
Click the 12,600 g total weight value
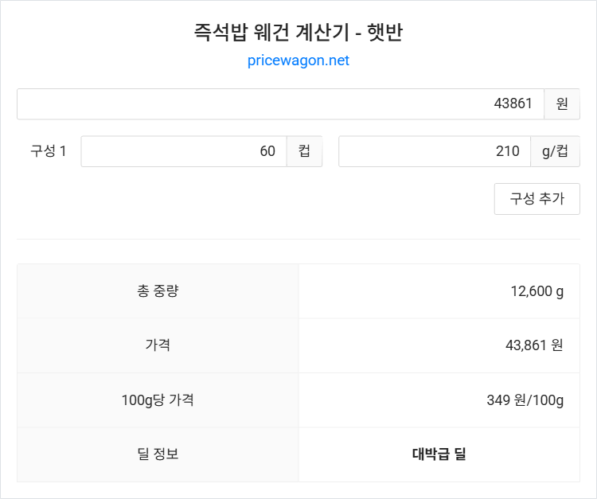pyautogui.click(x=537, y=291)
